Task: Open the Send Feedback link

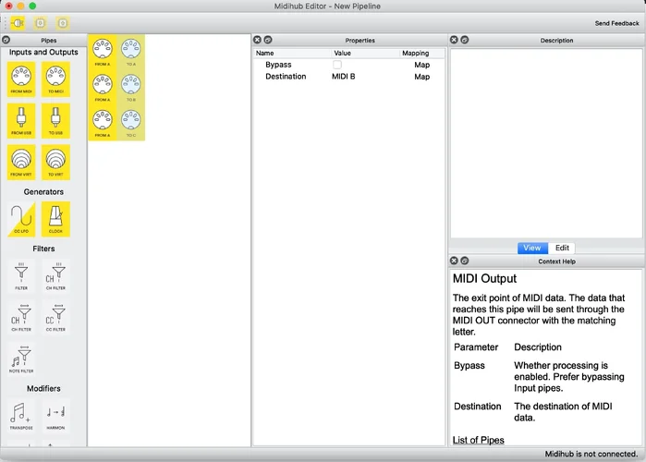Action: click(x=616, y=23)
